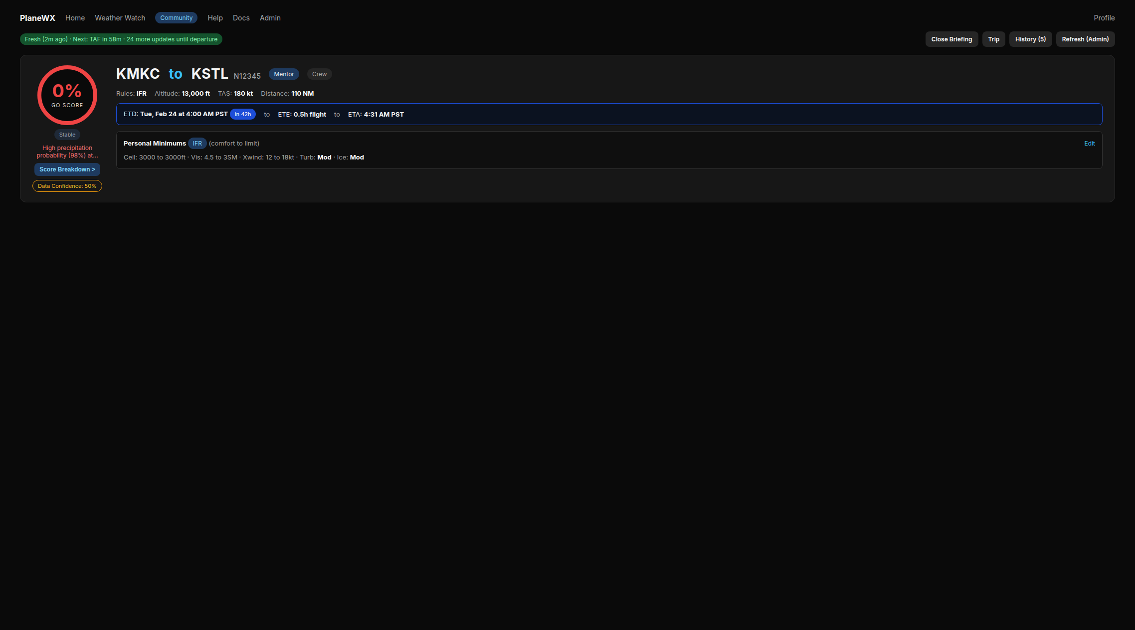Click the KMKC departure airport code
The image size is (1135, 630).
138,74
